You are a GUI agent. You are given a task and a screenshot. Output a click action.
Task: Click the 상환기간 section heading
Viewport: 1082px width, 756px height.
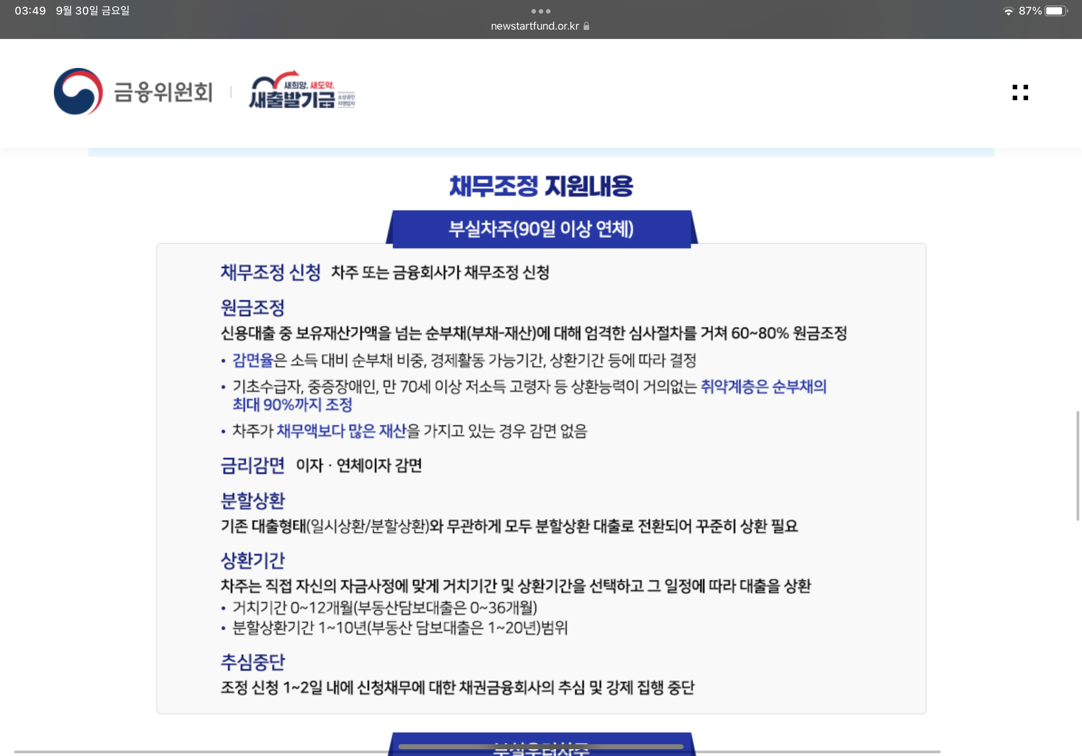pos(252,560)
